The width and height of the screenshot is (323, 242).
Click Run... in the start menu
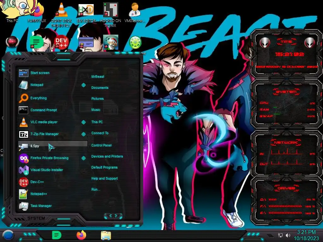click(x=96, y=189)
